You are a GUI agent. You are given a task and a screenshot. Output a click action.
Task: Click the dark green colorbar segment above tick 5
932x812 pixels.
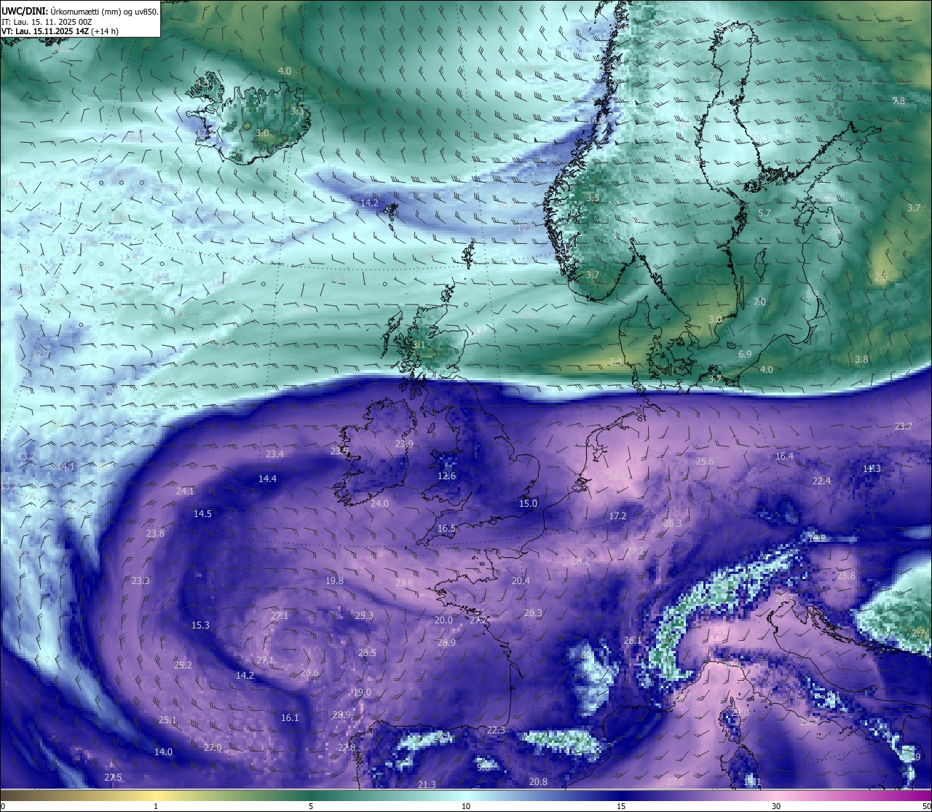[311, 795]
